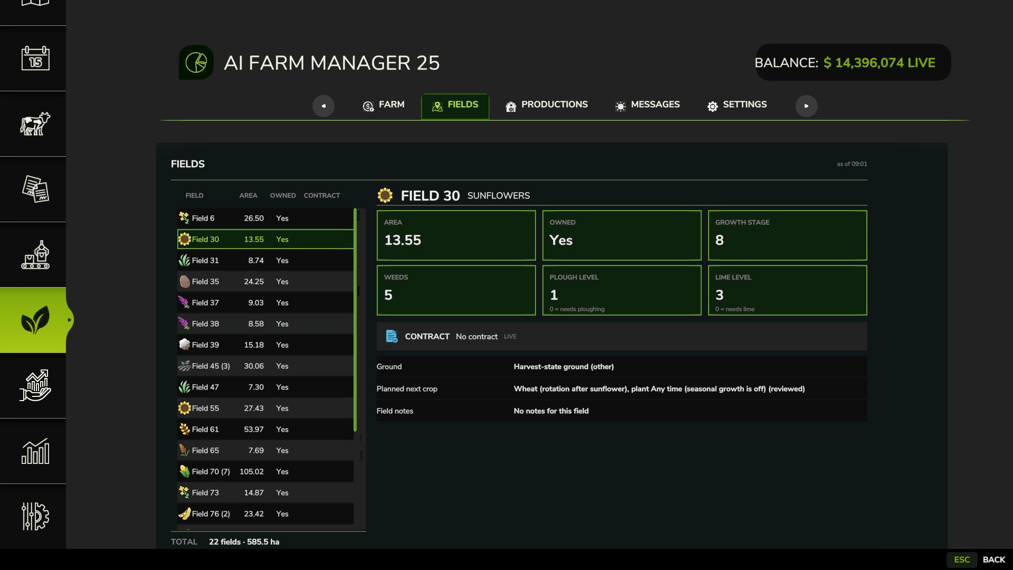Switch to the Fields tab

tap(455, 106)
